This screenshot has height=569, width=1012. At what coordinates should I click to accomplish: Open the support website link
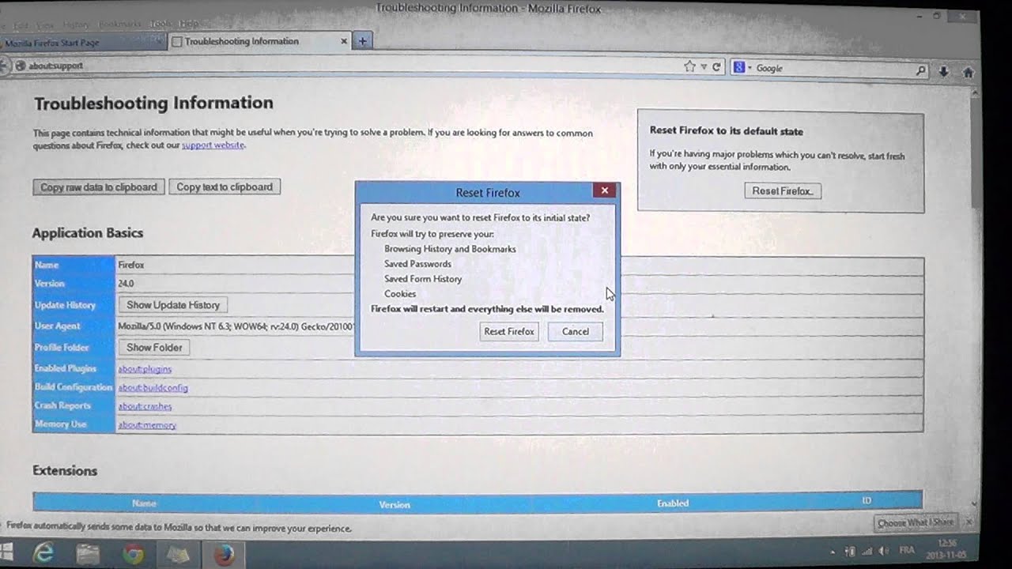tap(213, 145)
